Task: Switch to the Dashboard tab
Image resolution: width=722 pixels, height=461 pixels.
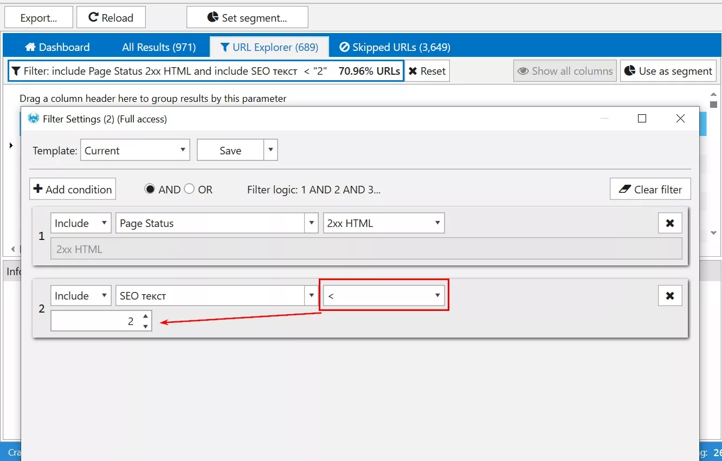Action: [57, 47]
